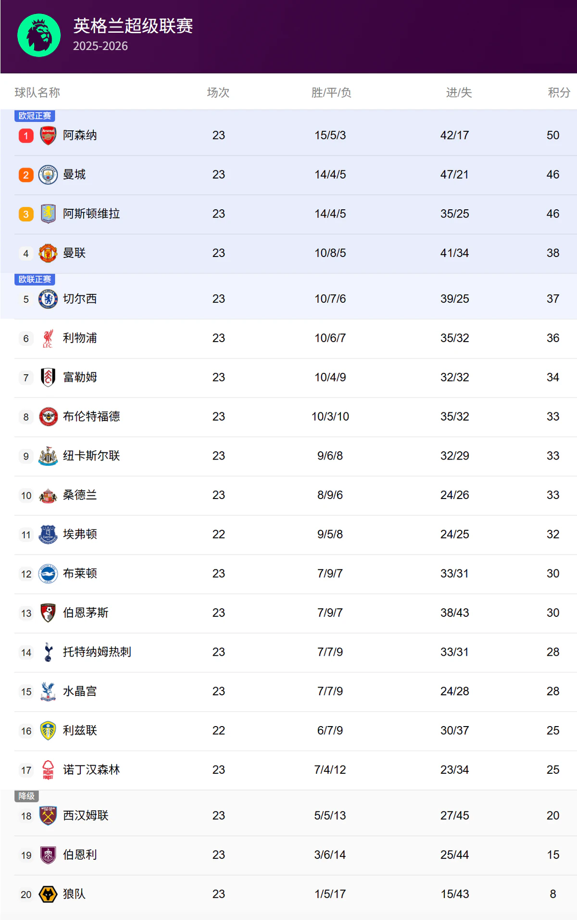Click the Newcastle United club crest
This screenshot has width=577, height=920.
click(48, 456)
